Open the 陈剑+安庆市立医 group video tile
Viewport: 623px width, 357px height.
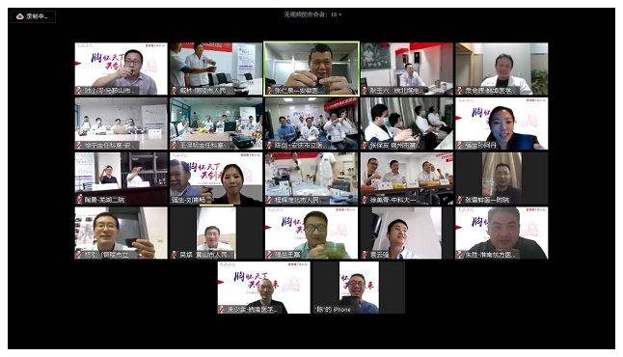(311, 124)
